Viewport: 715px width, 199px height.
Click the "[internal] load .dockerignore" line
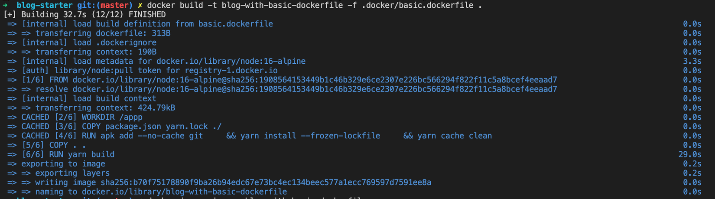pyautogui.click(x=89, y=42)
